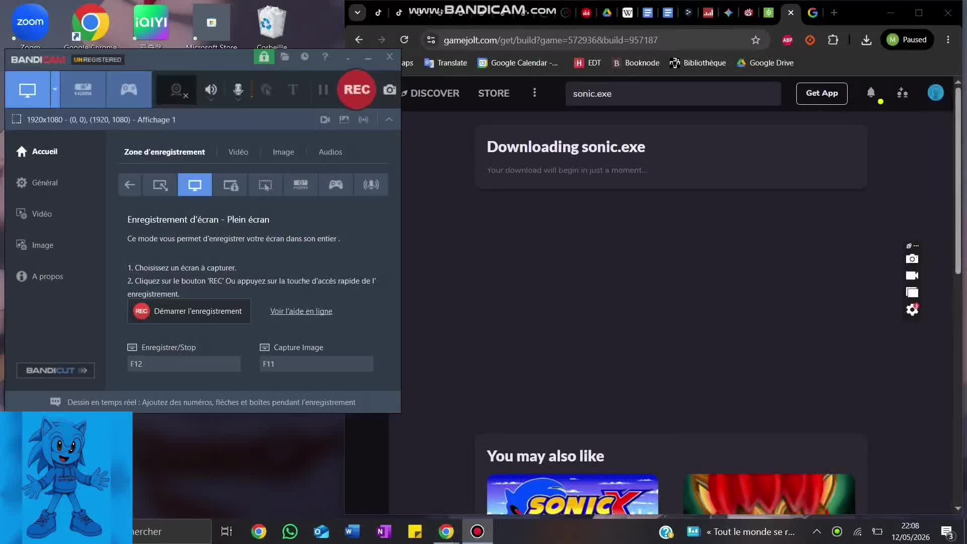This screenshot has height=544, width=967.
Task: Click the F12 Enregistrer/Stop hotkey field
Action: click(x=184, y=364)
